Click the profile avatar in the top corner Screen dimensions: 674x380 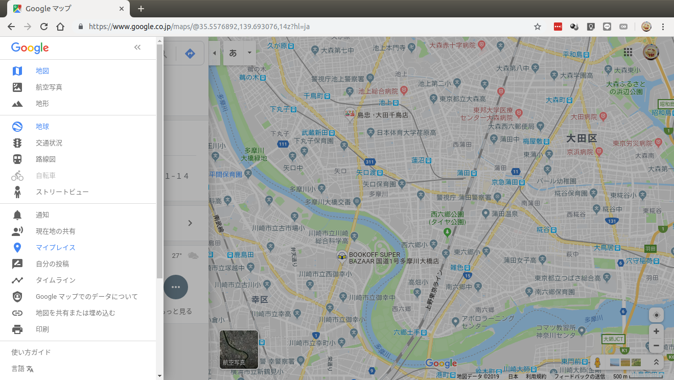click(x=651, y=52)
